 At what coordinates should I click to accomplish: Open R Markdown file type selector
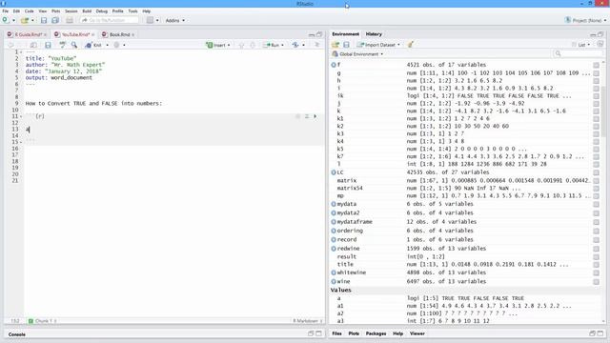307,321
